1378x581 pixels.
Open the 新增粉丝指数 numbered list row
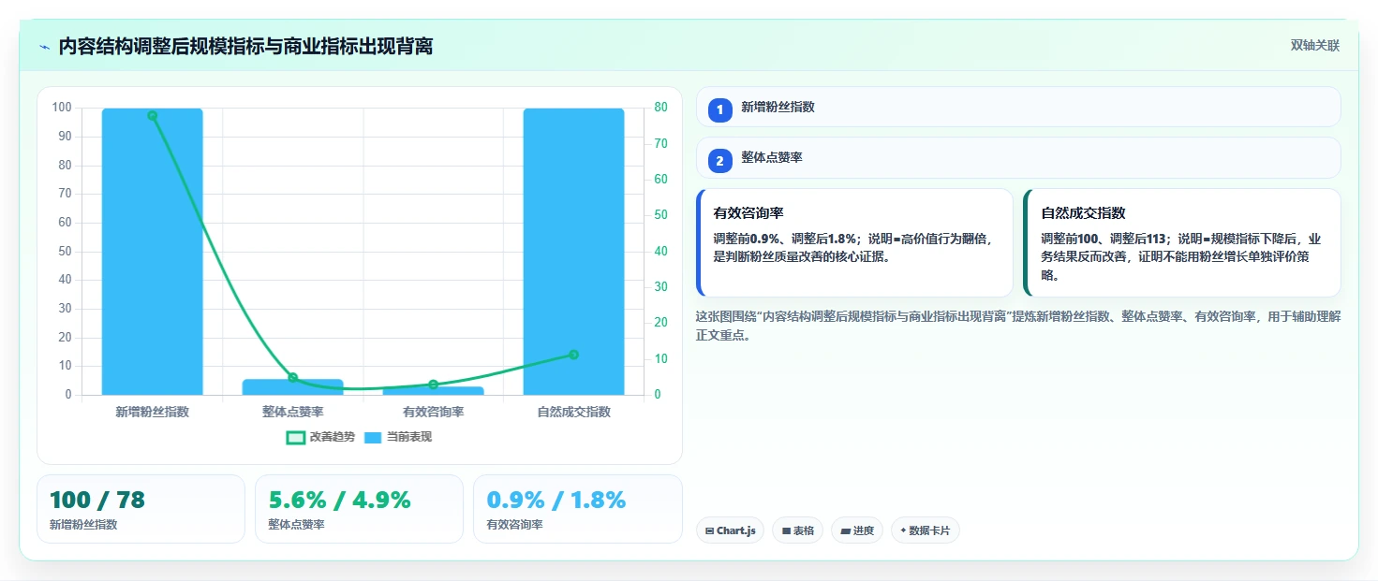[1018, 107]
